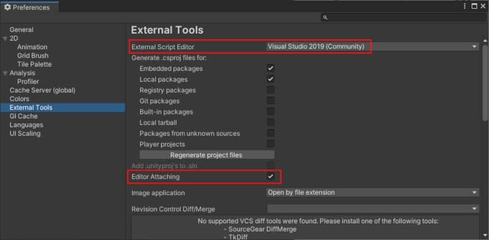Select the Preferences tab
Image resolution: width=489 pixels, height=240 pixels.
[x=29, y=7]
